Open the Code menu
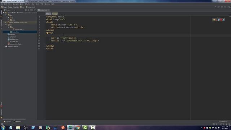Viewport: 231px width, 130px height. click(22, 4)
